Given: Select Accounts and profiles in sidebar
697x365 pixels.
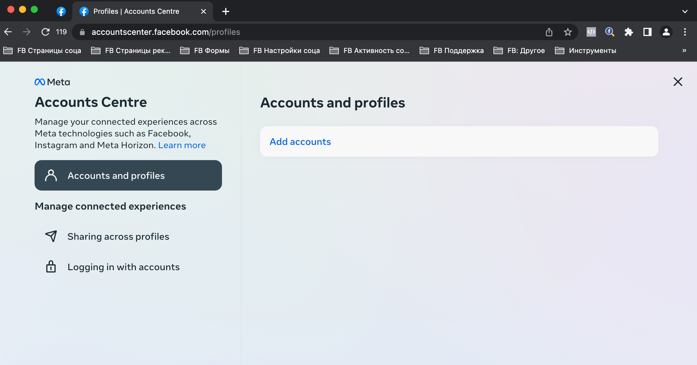Looking at the screenshot, I should tap(128, 175).
